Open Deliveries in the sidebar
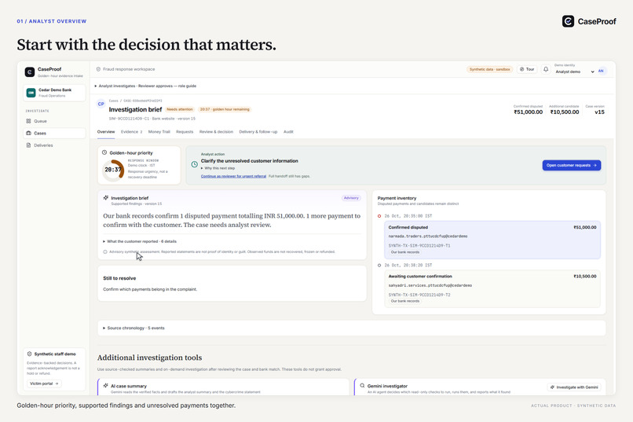633x422 pixels. pyautogui.click(x=54, y=145)
